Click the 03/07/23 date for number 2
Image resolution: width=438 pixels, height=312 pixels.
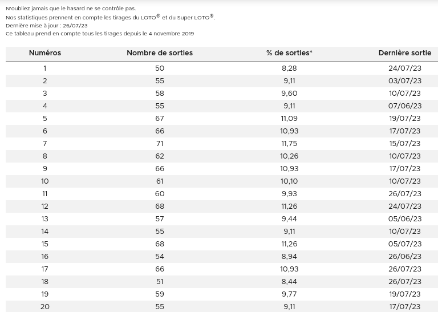pos(404,81)
